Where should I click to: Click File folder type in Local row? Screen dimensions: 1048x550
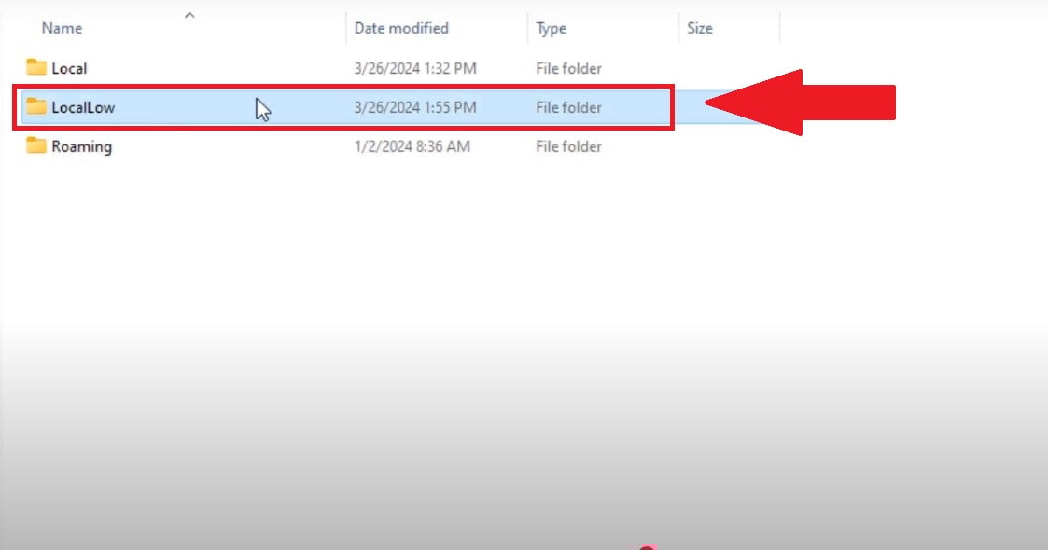[568, 68]
